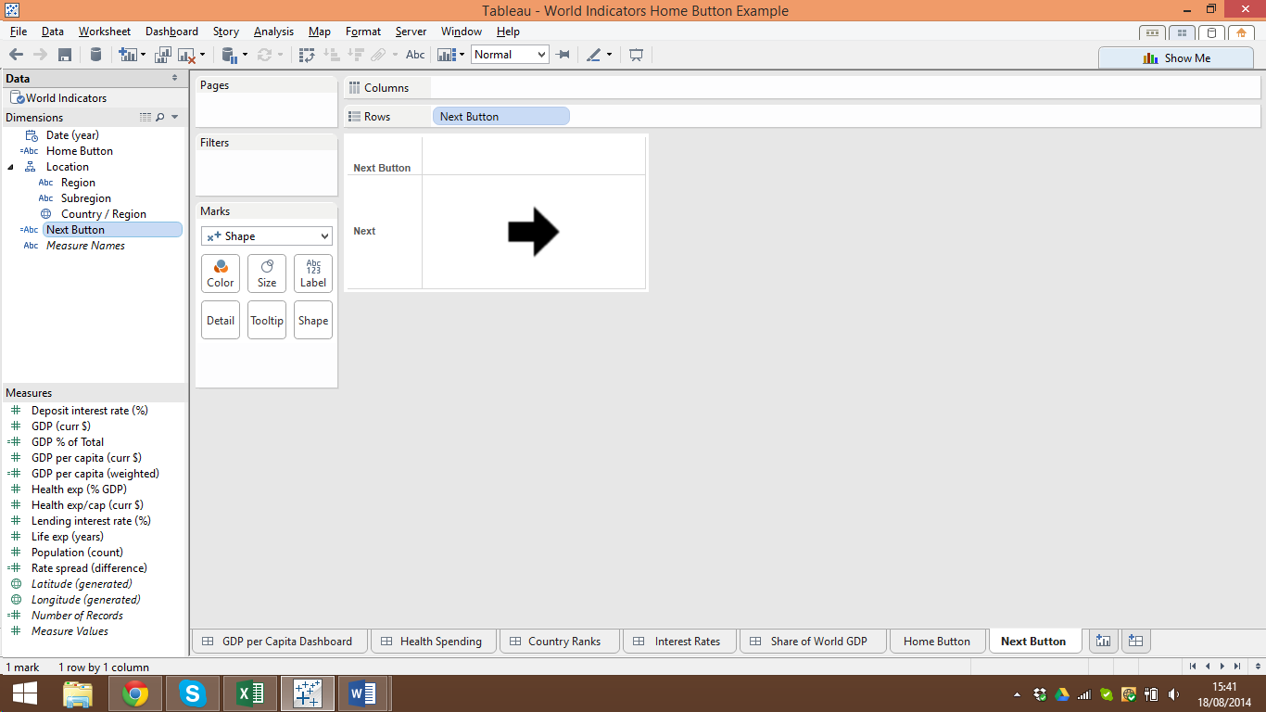Duplicate the sheet via toolbar icon

tap(164, 55)
